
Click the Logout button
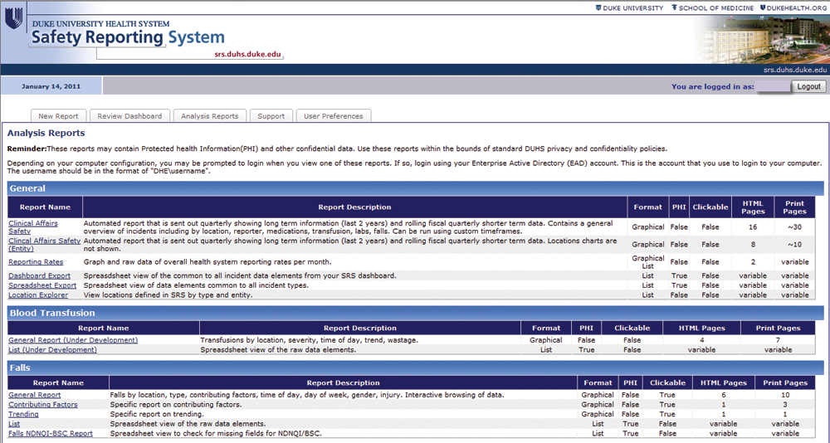tap(808, 86)
